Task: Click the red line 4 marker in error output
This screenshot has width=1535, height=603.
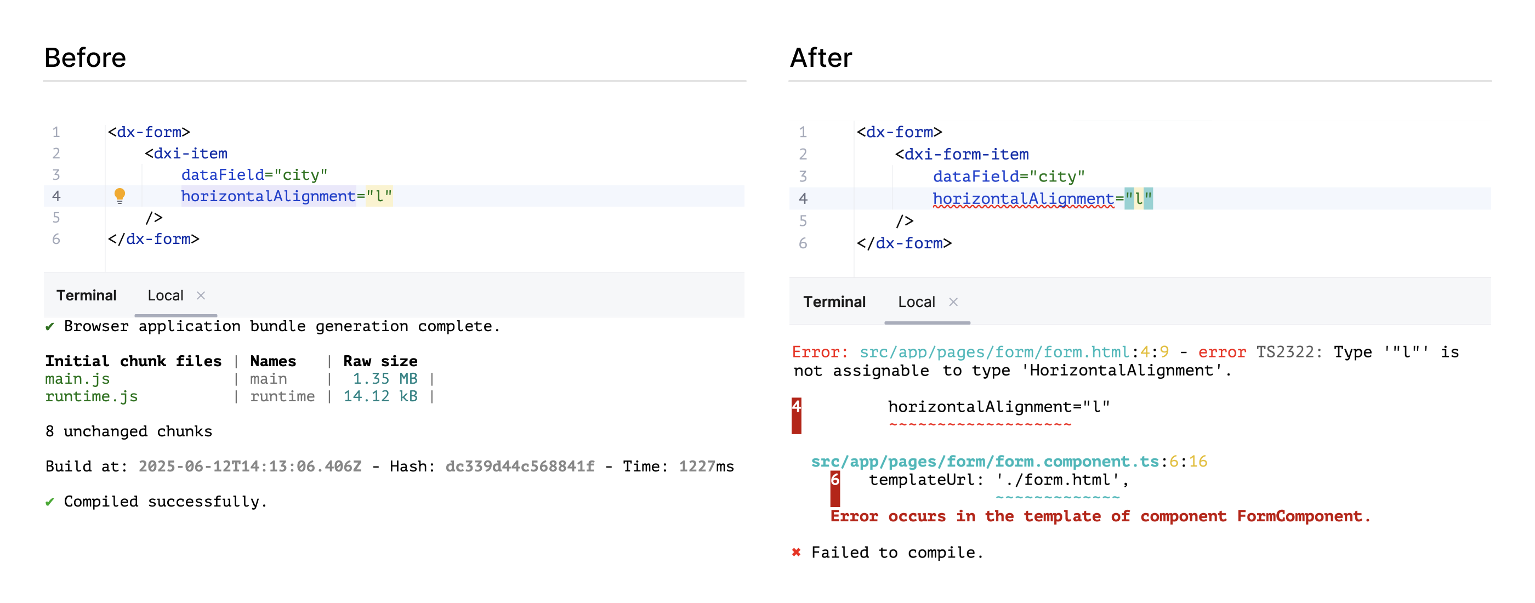Action: coord(796,416)
